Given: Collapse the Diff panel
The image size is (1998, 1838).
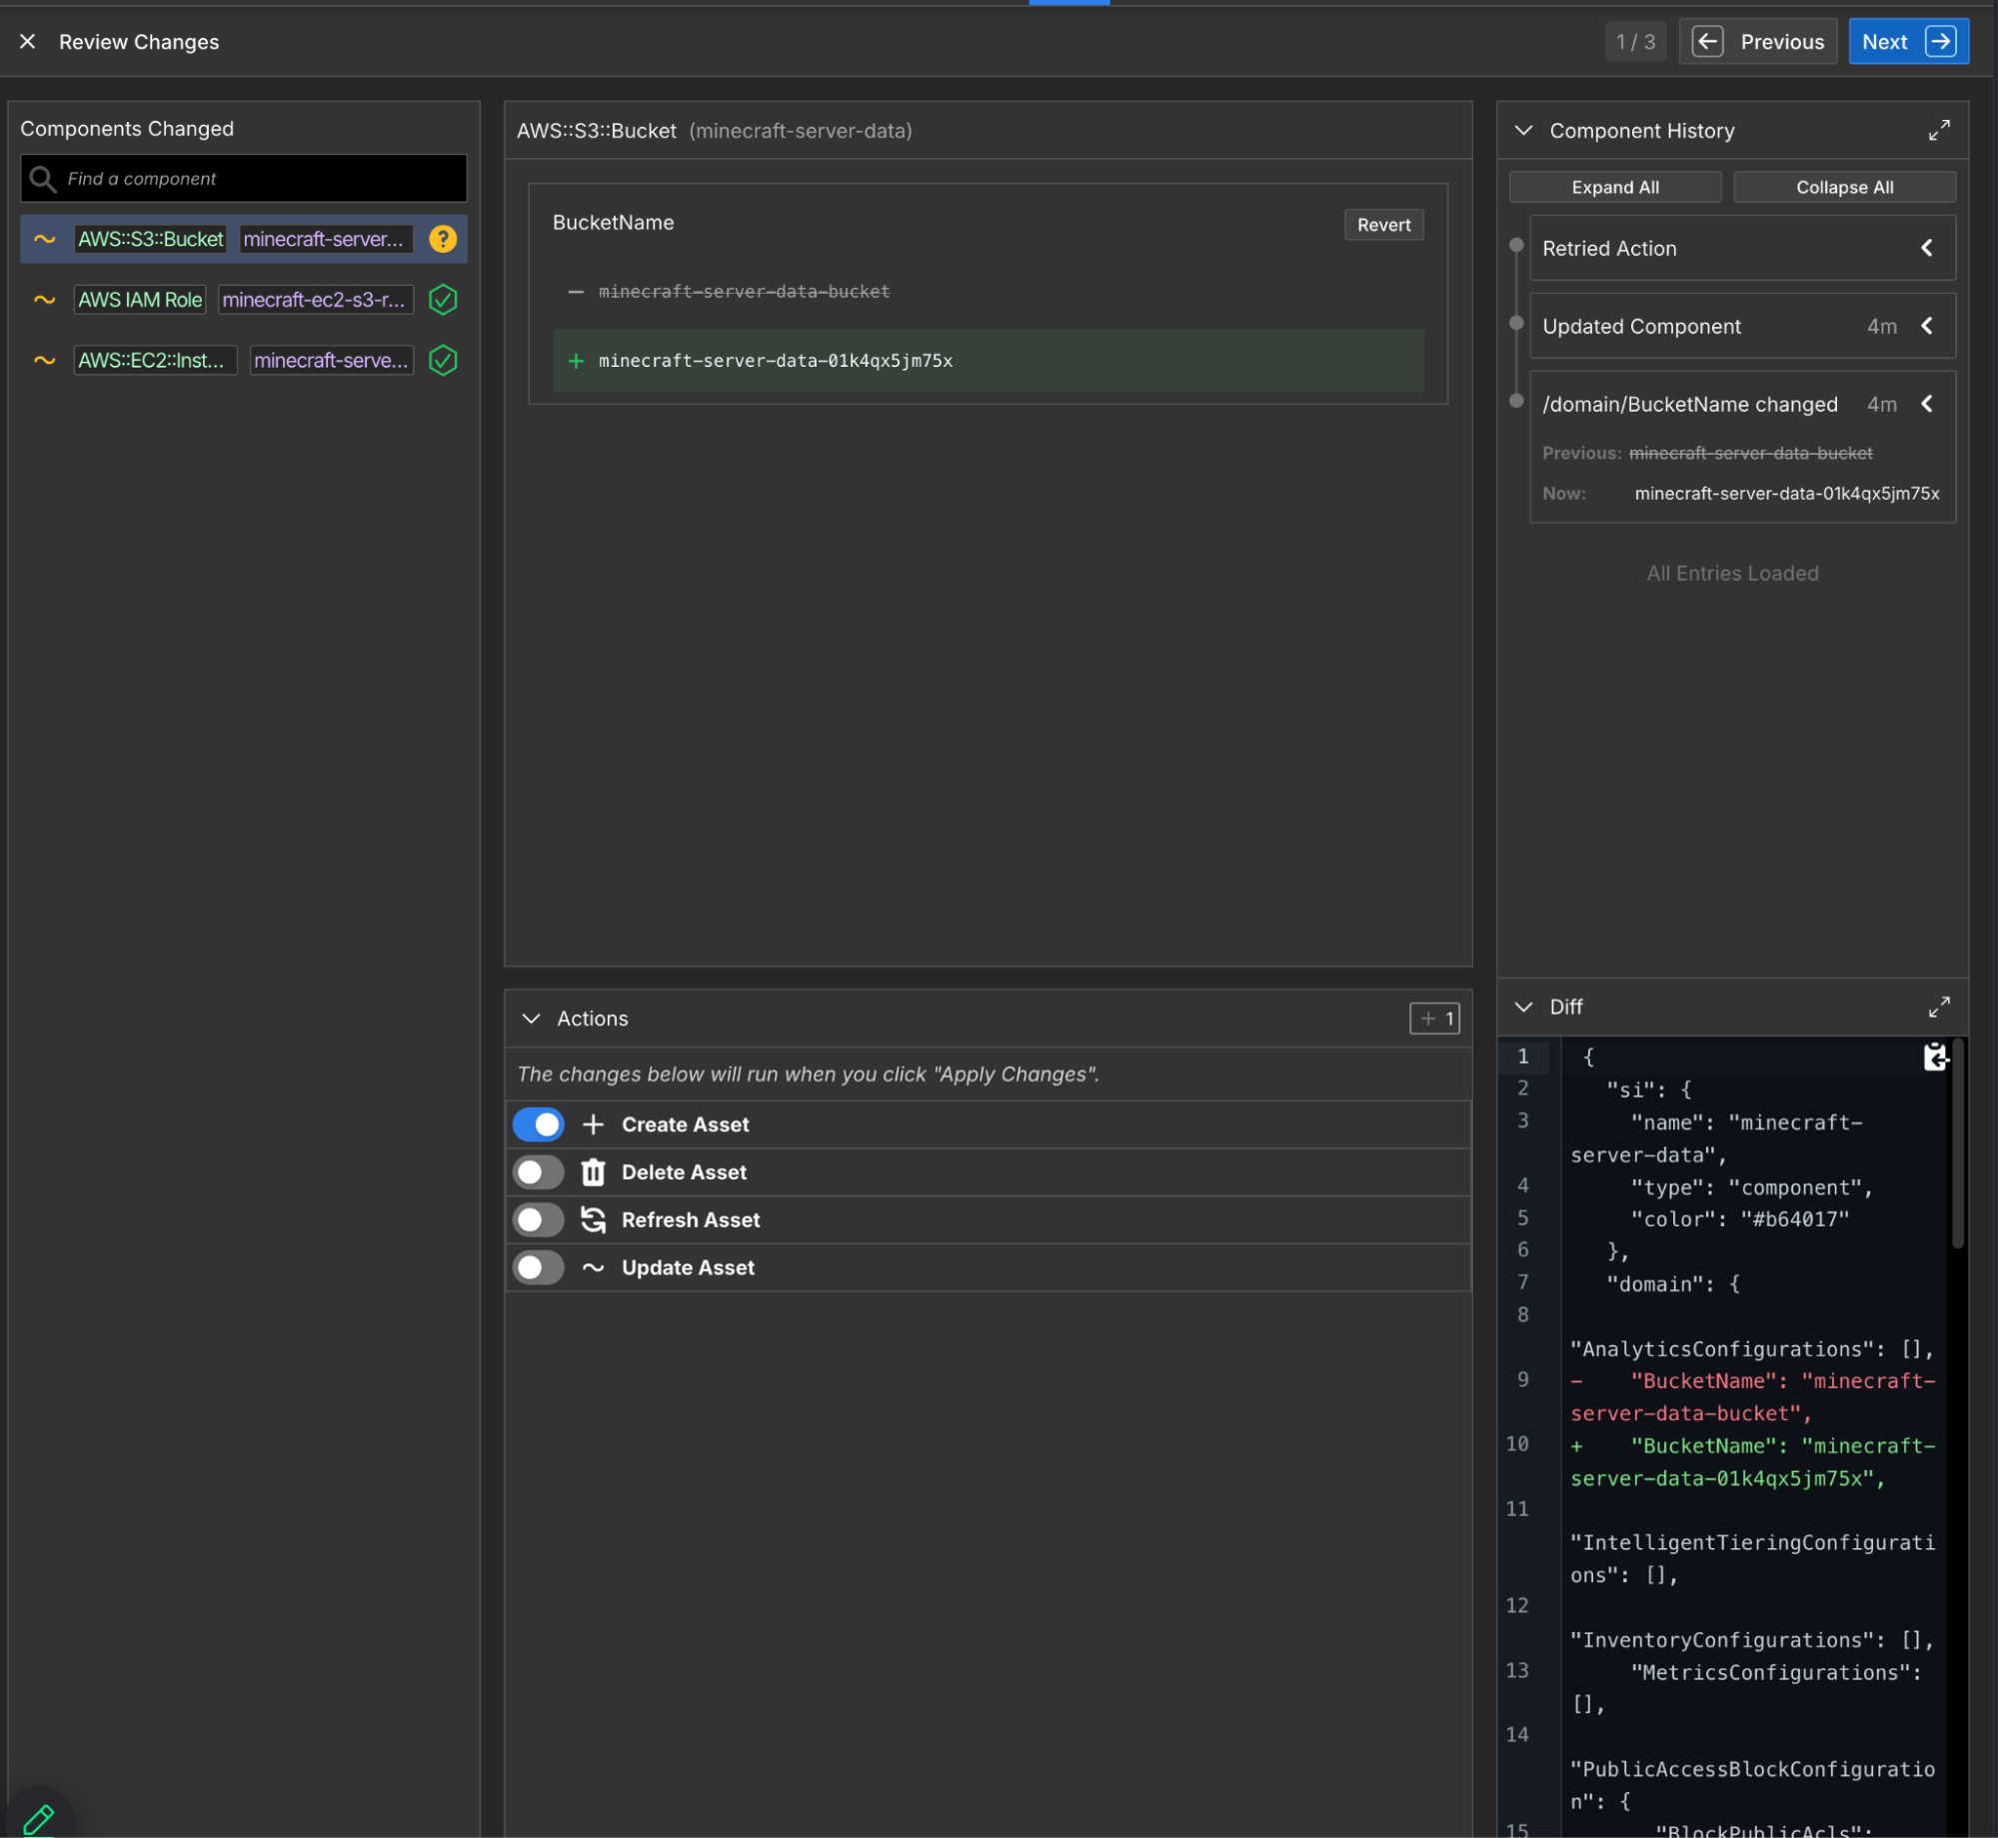Looking at the screenshot, I should point(1523,1007).
